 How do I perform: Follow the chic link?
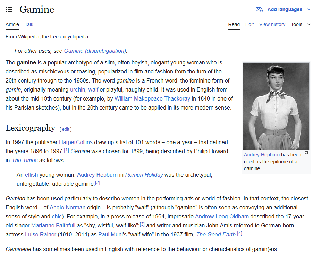coord(57,217)
